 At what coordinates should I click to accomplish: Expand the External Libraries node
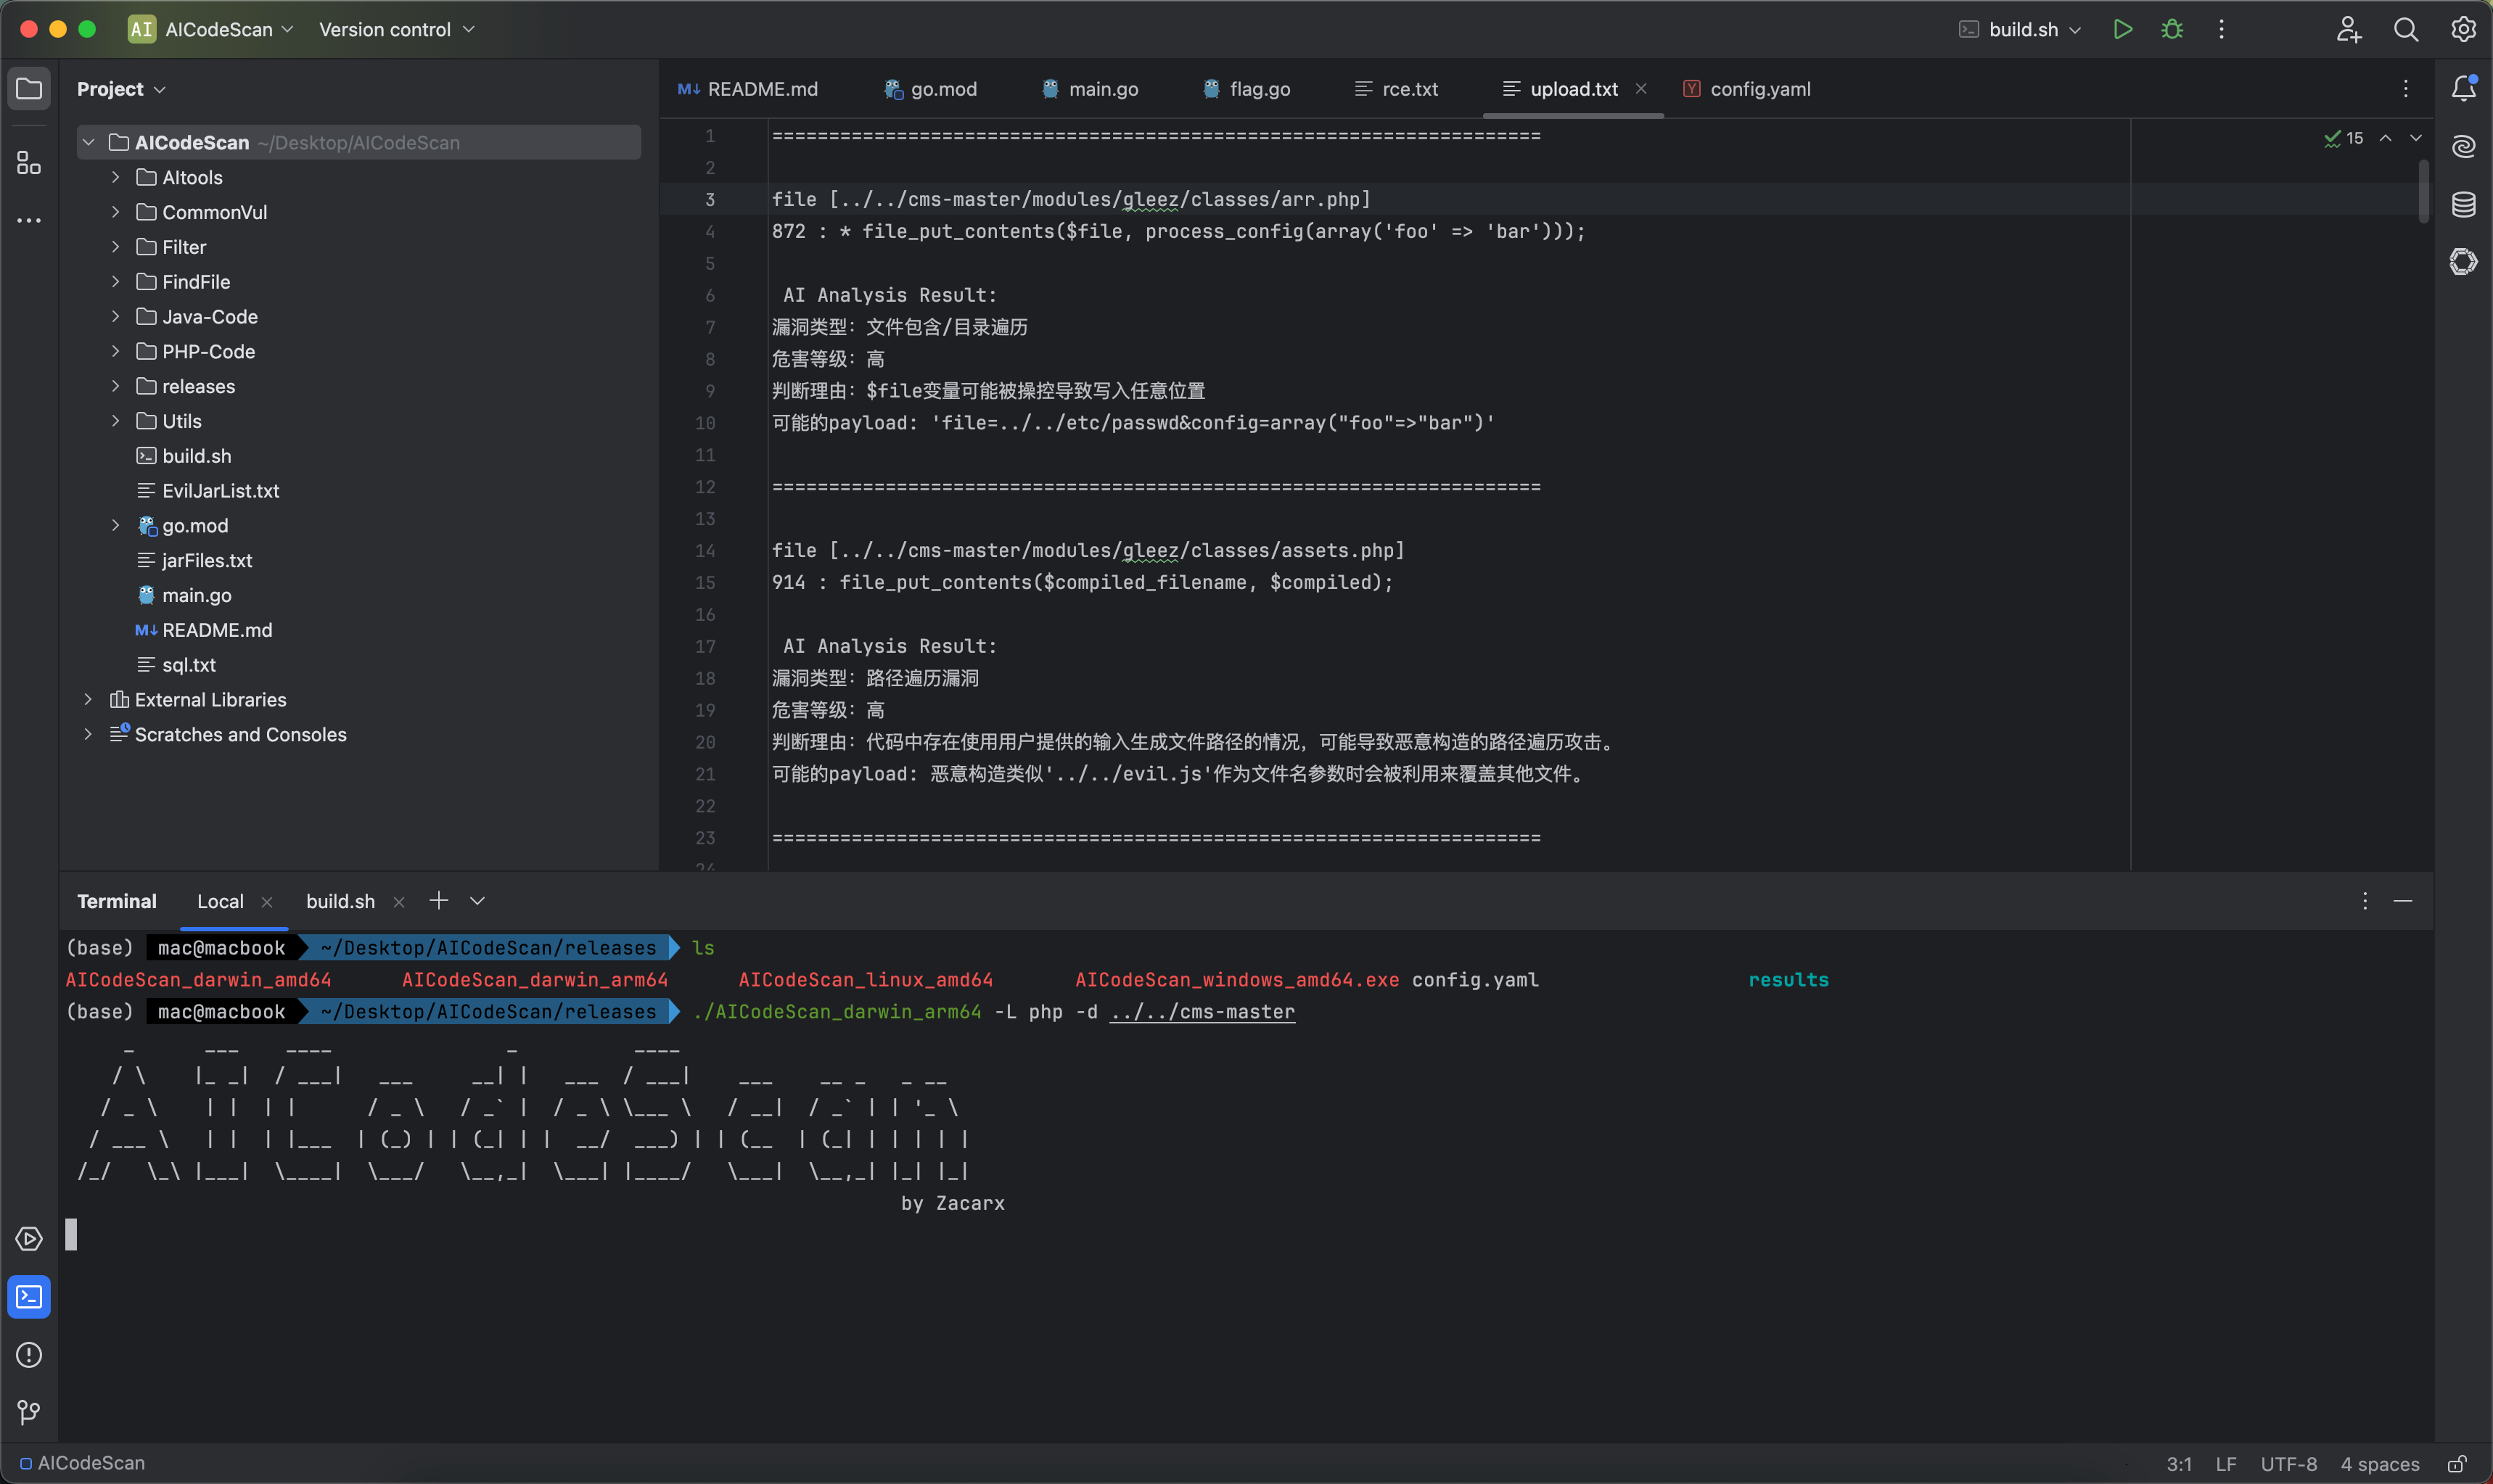pos(88,699)
